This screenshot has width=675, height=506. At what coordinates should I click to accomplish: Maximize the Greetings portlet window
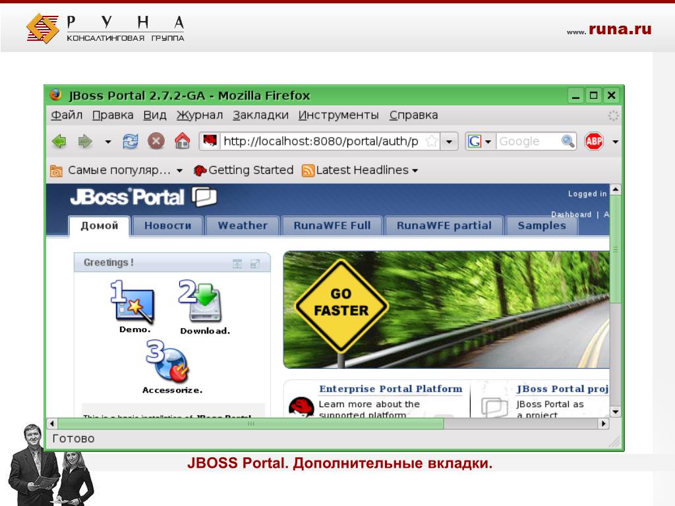click(x=255, y=264)
